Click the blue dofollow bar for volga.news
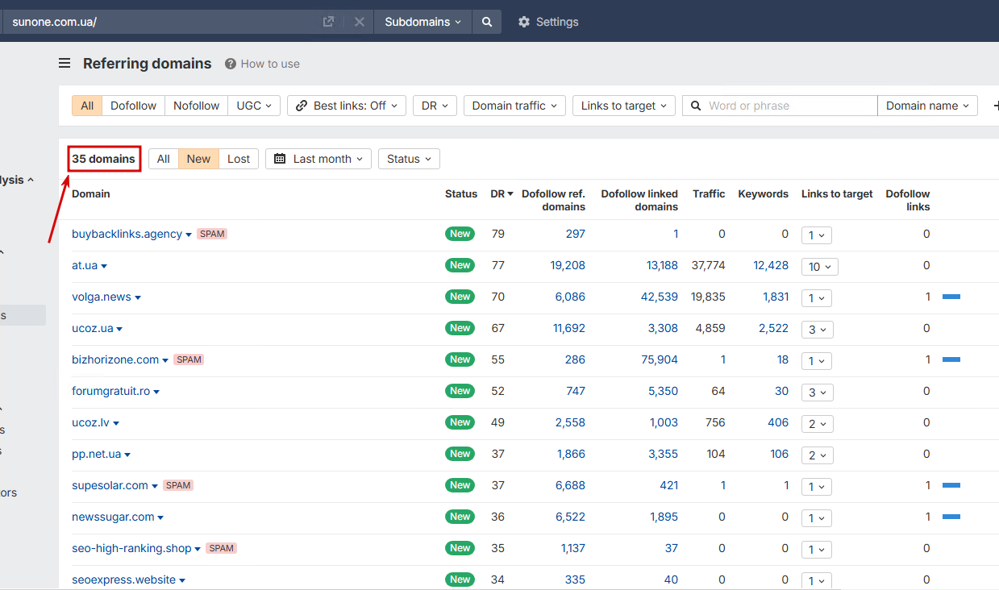The image size is (999, 590). [951, 297]
